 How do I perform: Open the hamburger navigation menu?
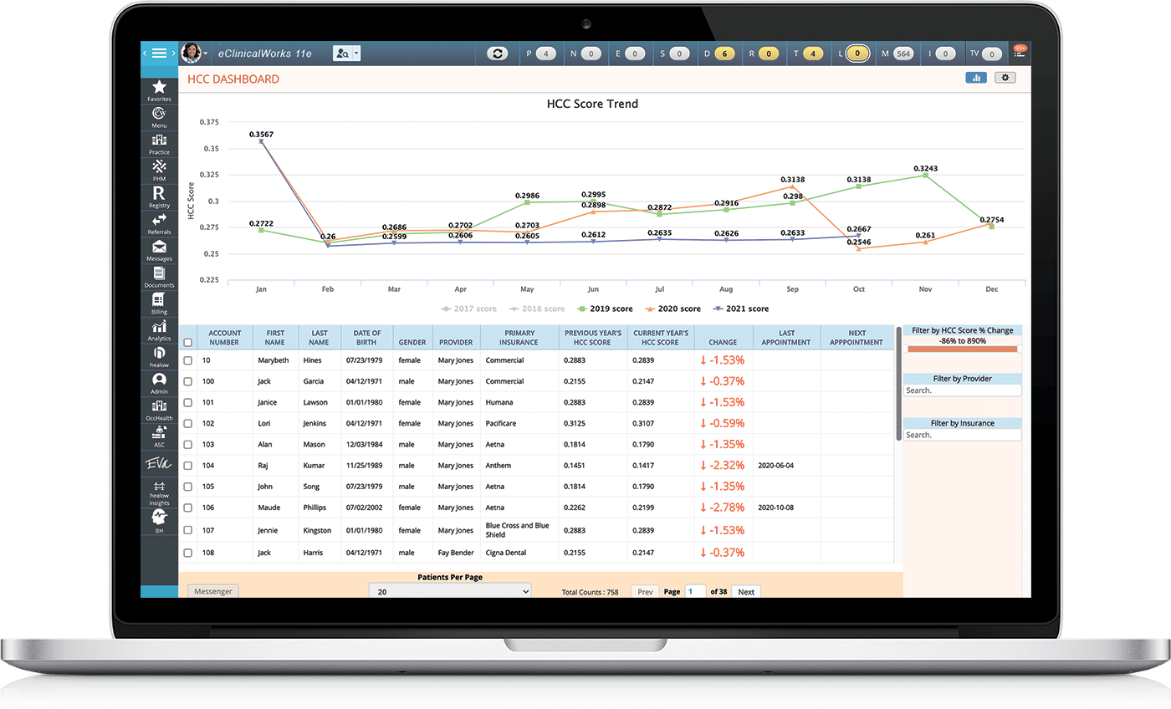tap(159, 54)
